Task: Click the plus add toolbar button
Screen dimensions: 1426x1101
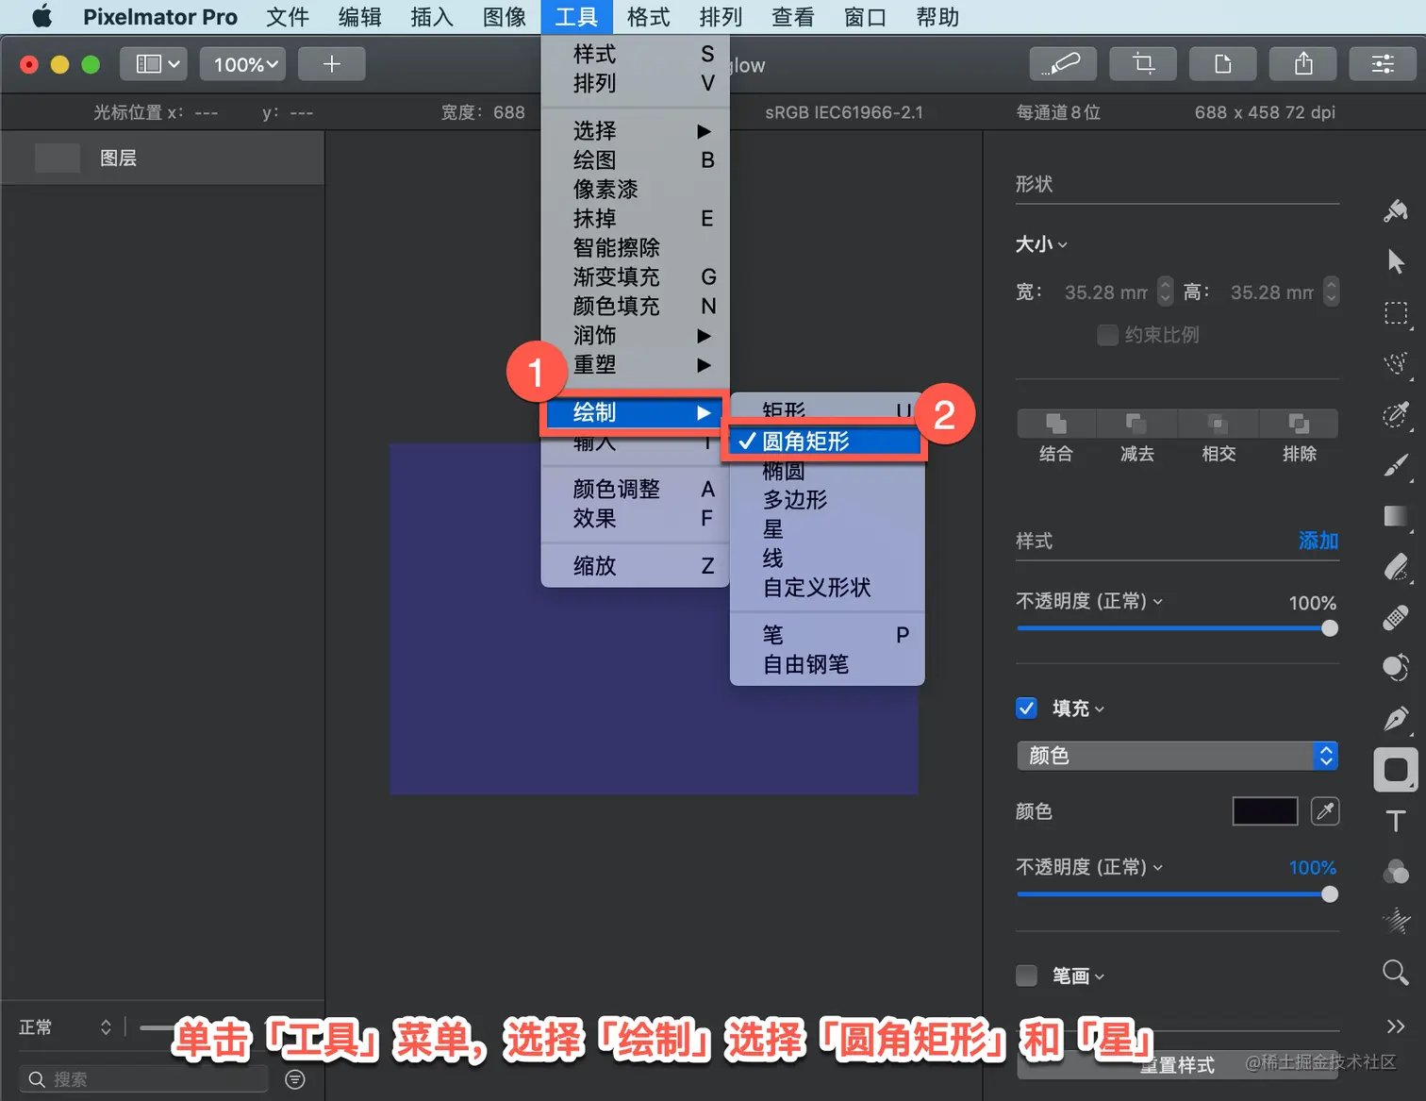Action: tap(332, 64)
